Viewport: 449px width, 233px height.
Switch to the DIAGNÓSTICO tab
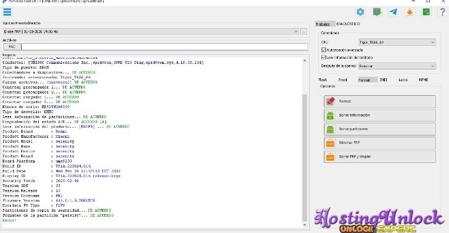point(348,24)
